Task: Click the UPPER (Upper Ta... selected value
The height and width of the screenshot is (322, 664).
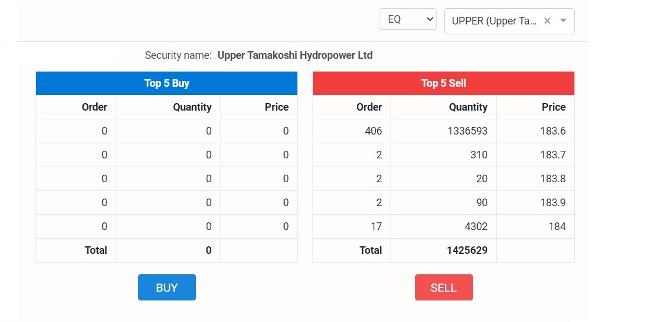Action: (495, 21)
